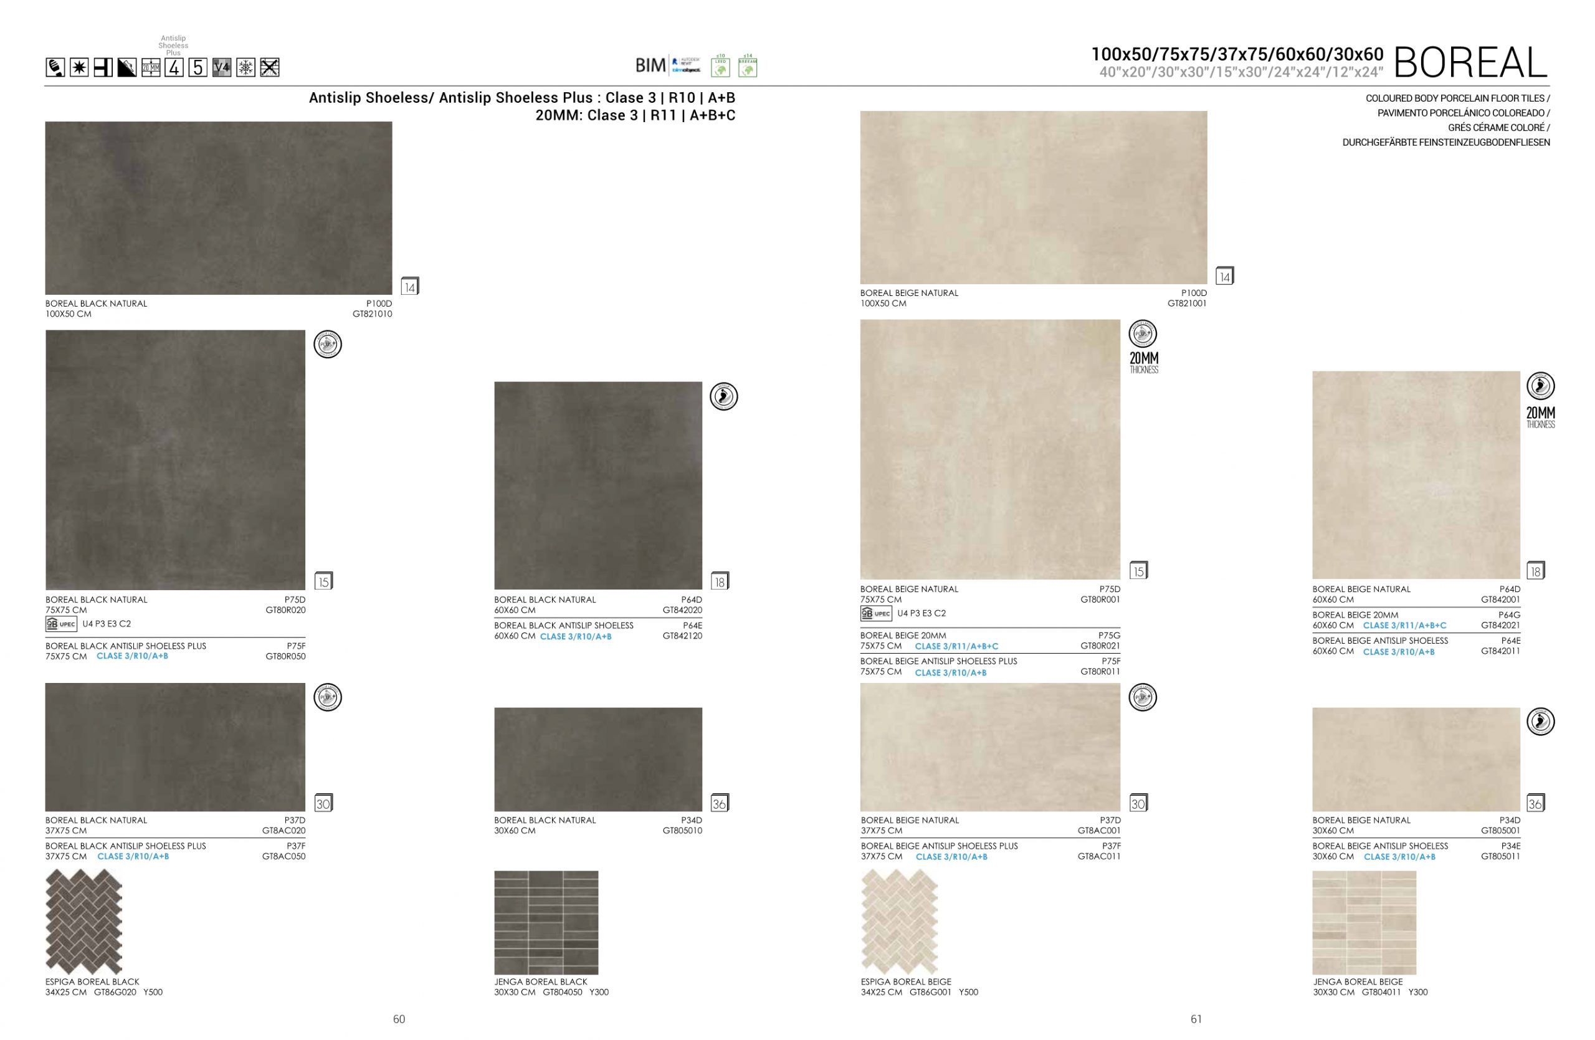Click the antislip slope-and-shoe icon
Screen dimensions: 1595x1040
(126, 68)
